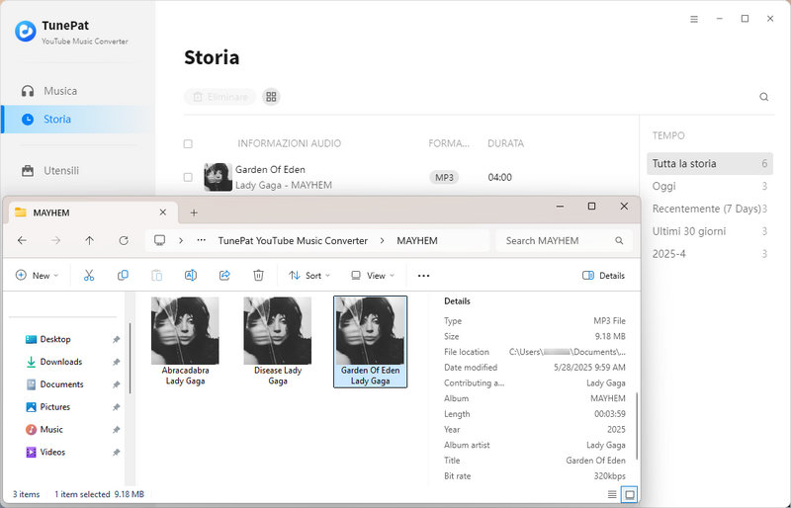The image size is (791, 508).
Task: Open the Sort dropdown
Action: tap(309, 276)
